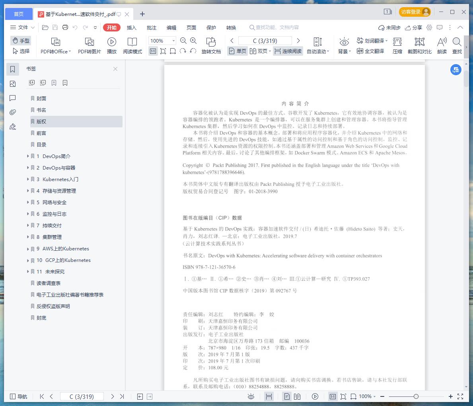Expand bookmark 1 DevOps简介
The height and width of the screenshot is (406, 473).
coord(28,156)
